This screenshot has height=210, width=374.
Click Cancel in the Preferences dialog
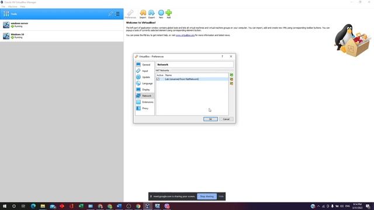point(226,119)
